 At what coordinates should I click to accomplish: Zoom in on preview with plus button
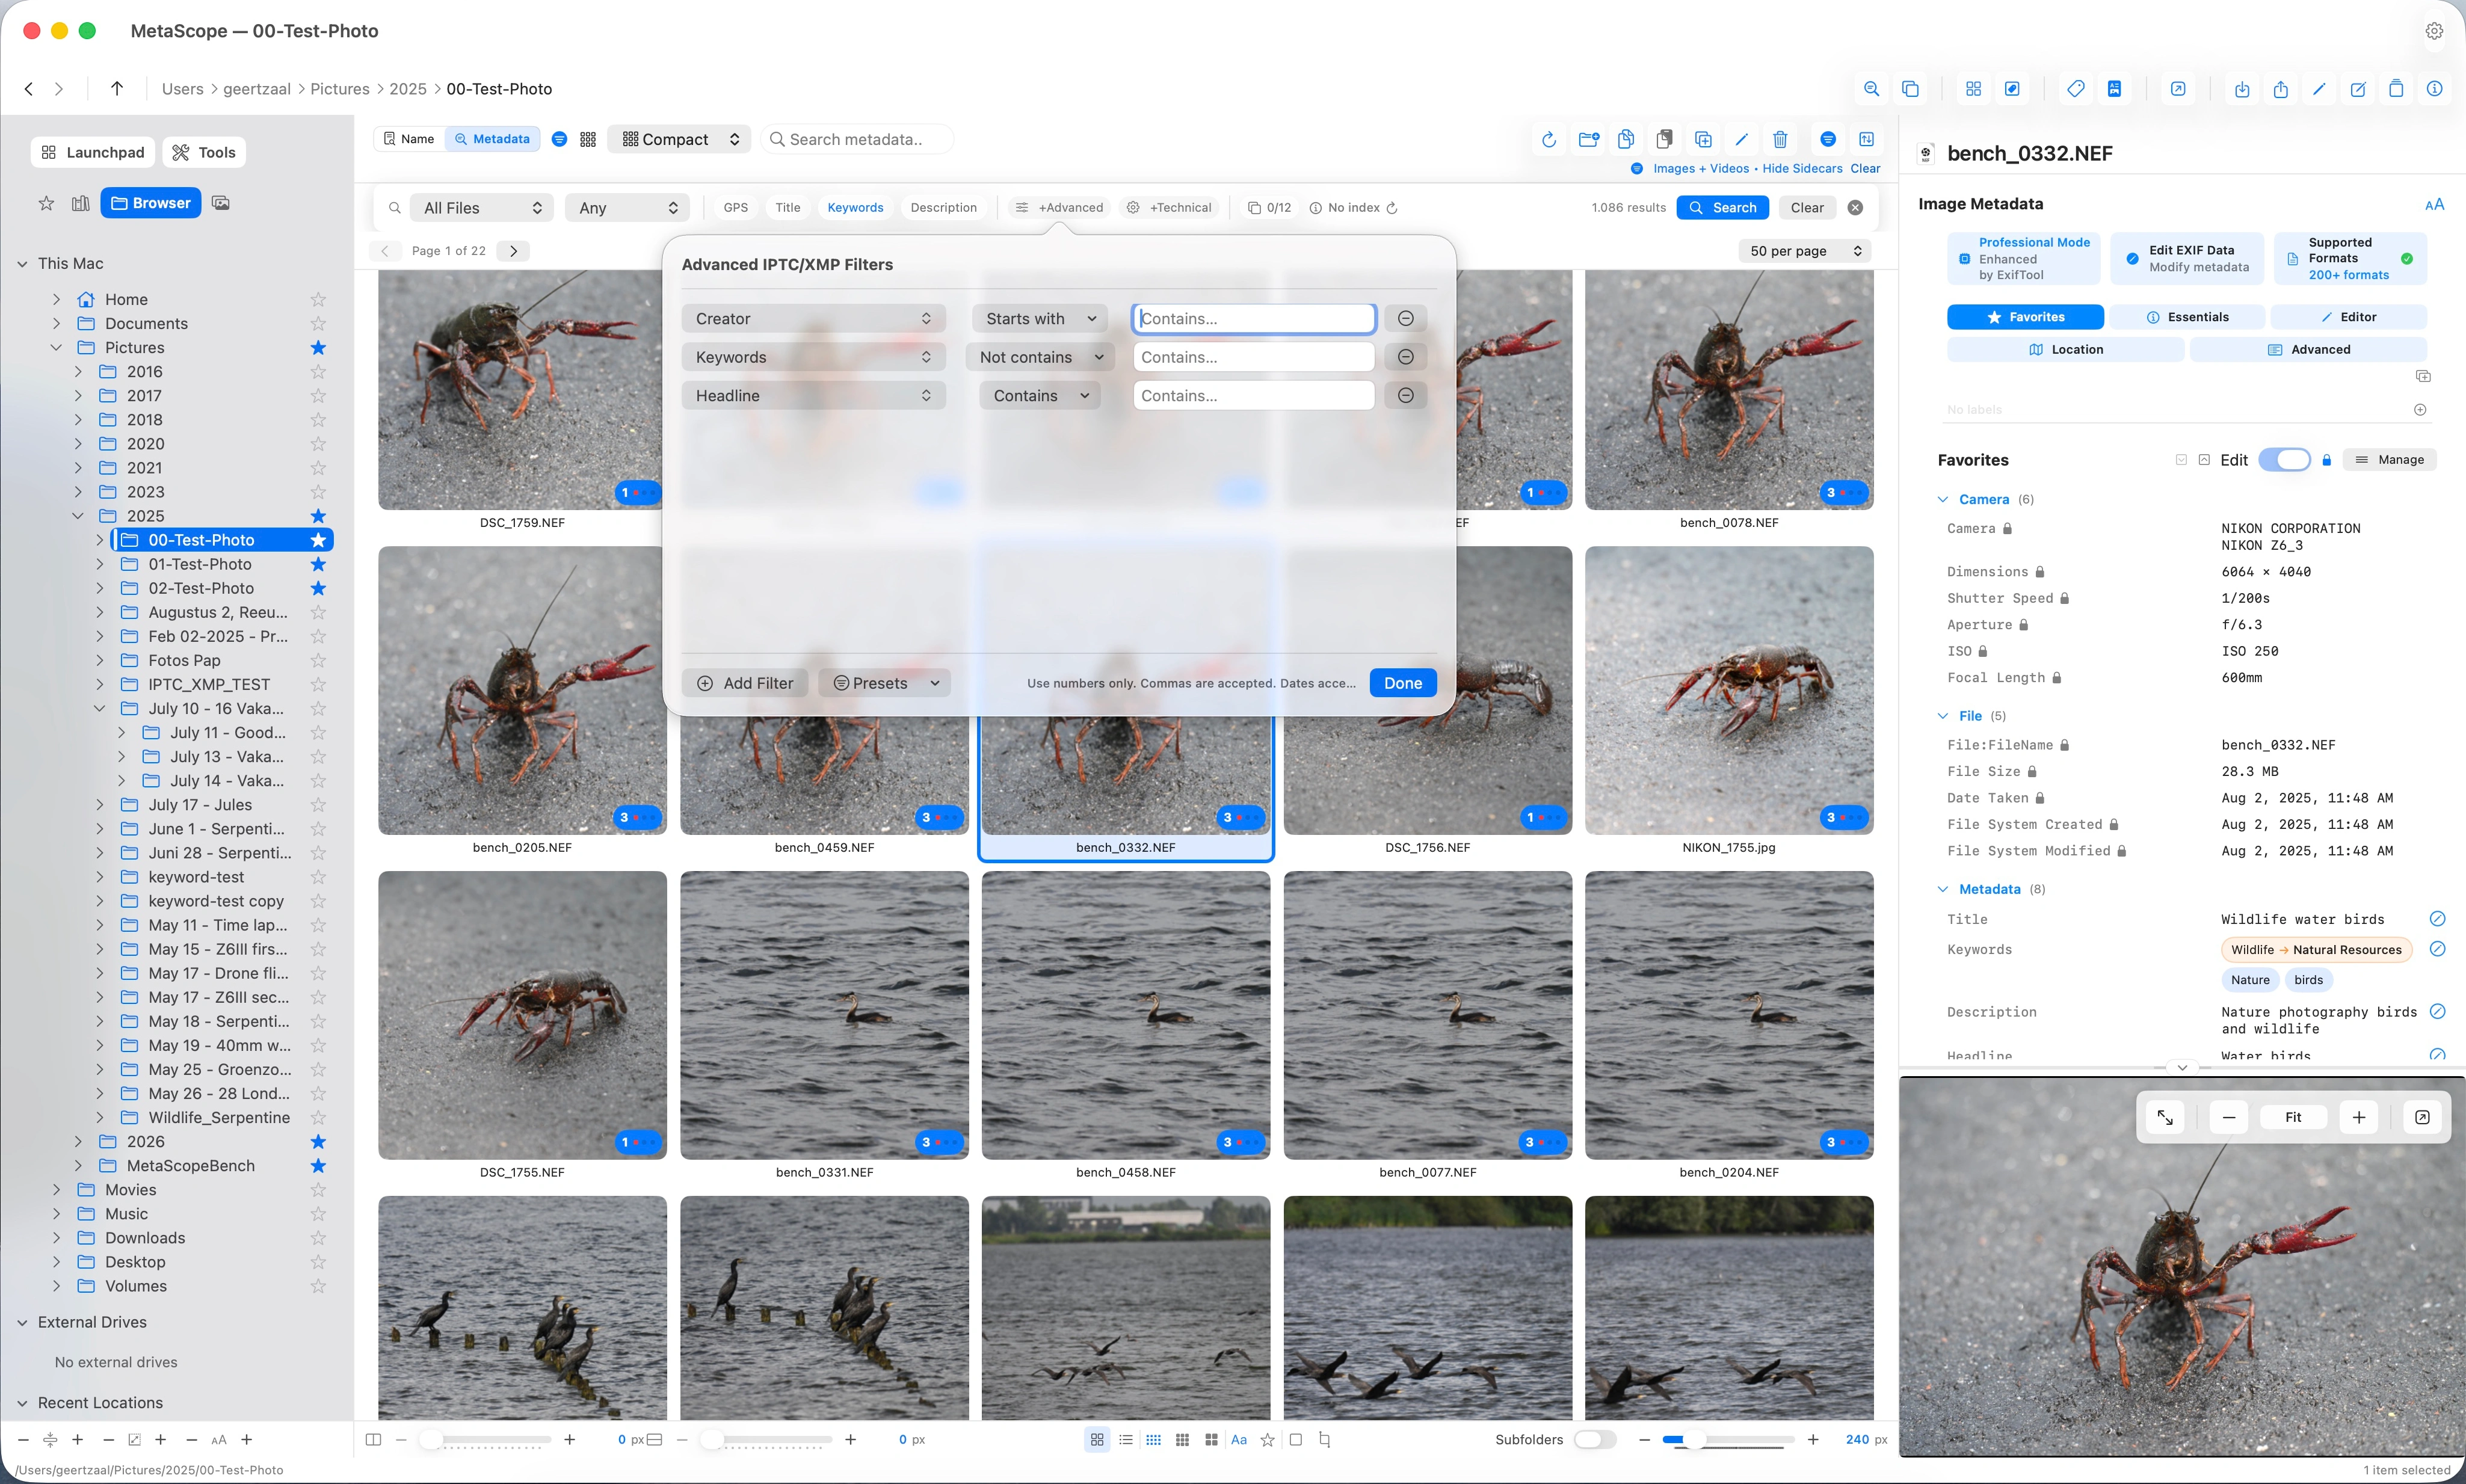click(x=2359, y=1117)
